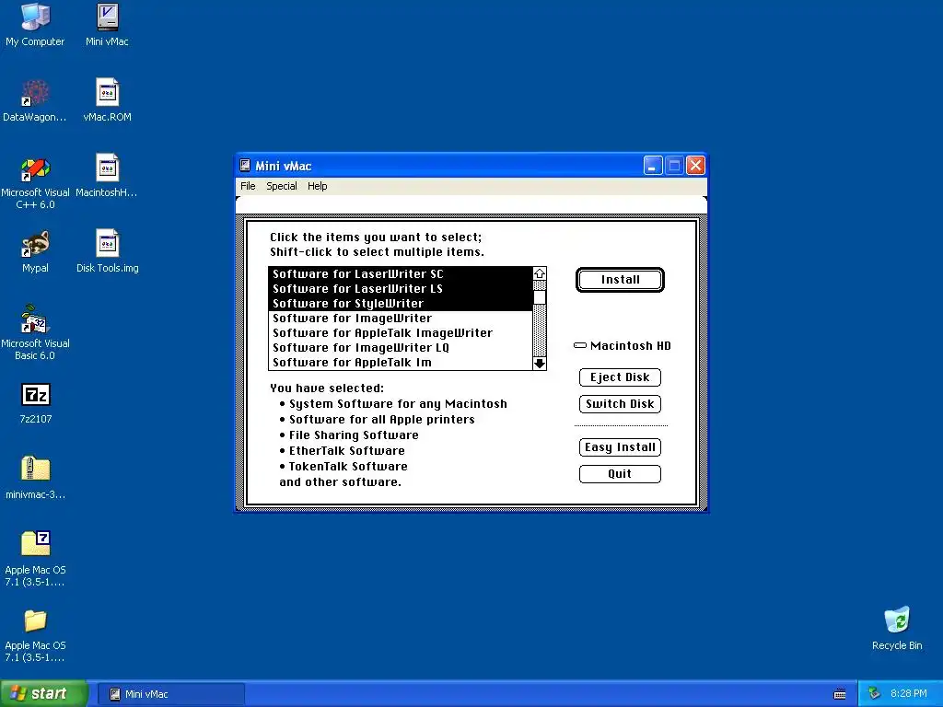Viewport: 943px width, 707px height.
Task: Select Software for ImageWriter
Action: point(401,319)
